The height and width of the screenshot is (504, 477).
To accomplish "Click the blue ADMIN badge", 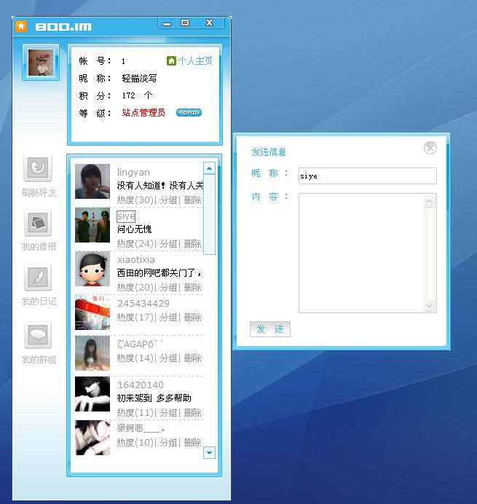I will pos(189,112).
